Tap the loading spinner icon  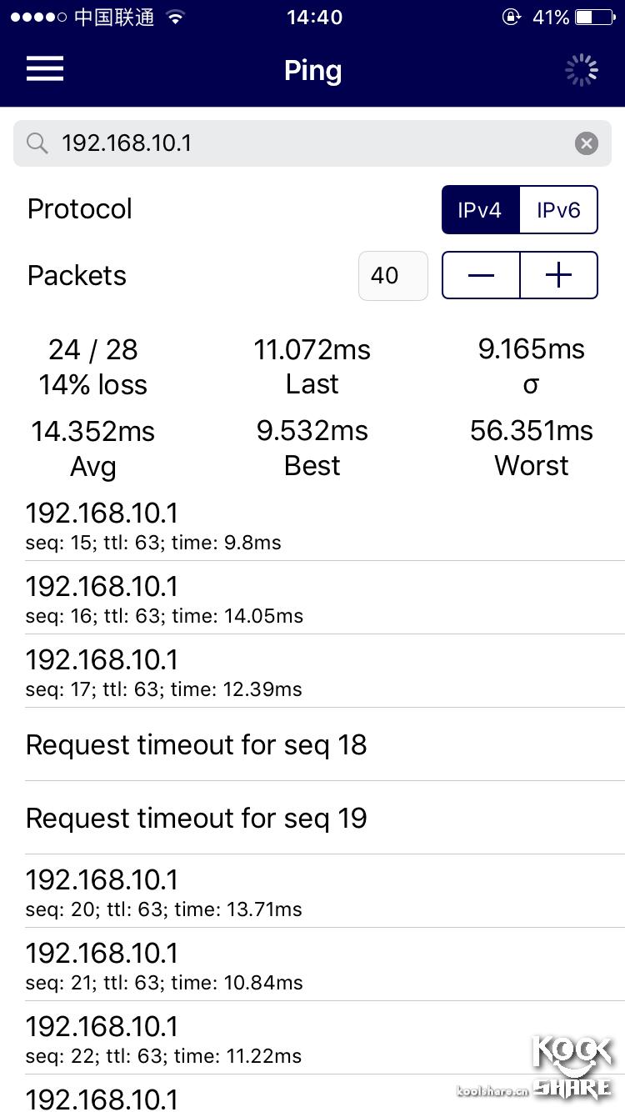pos(582,70)
